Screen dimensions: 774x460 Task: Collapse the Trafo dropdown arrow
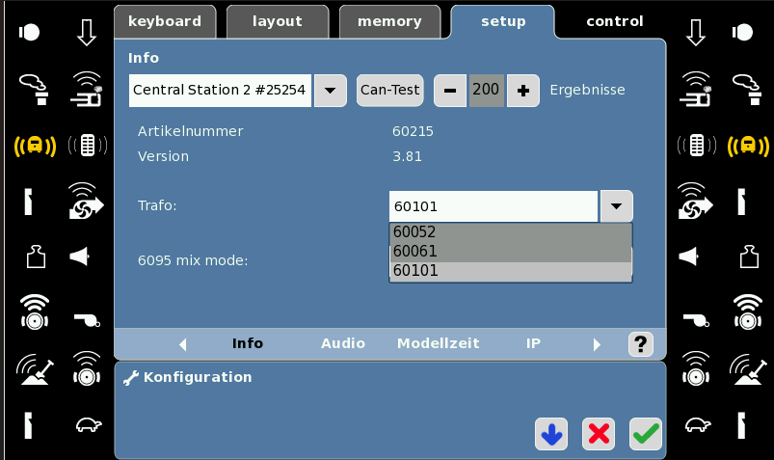pos(616,206)
